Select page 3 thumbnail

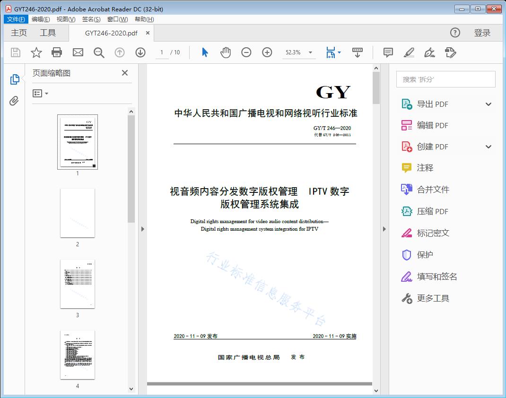pos(77,284)
